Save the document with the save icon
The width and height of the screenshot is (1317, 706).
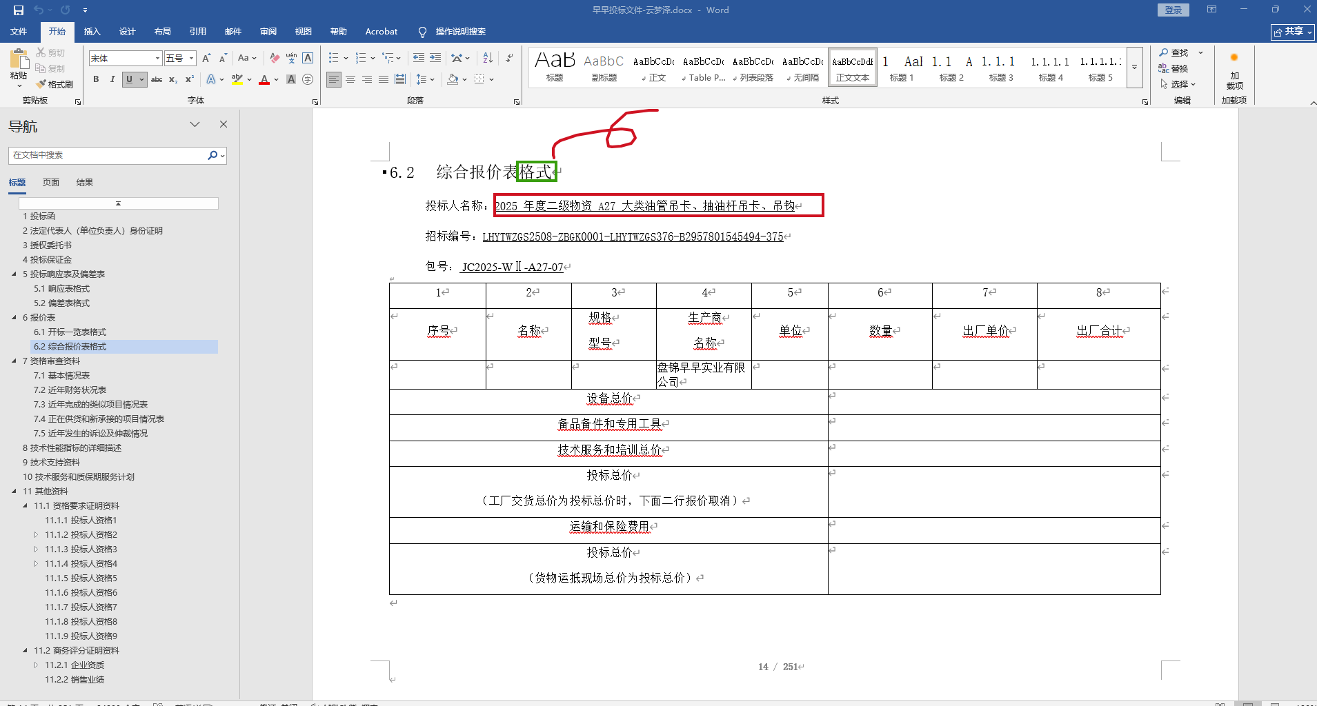pos(19,10)
